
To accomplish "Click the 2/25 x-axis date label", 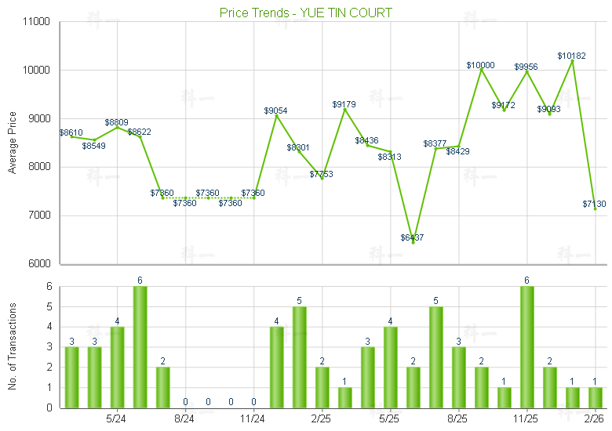I will click(322, 418).
